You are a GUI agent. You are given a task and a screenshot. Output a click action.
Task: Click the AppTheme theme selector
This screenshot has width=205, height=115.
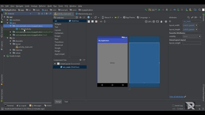[129, 17]
